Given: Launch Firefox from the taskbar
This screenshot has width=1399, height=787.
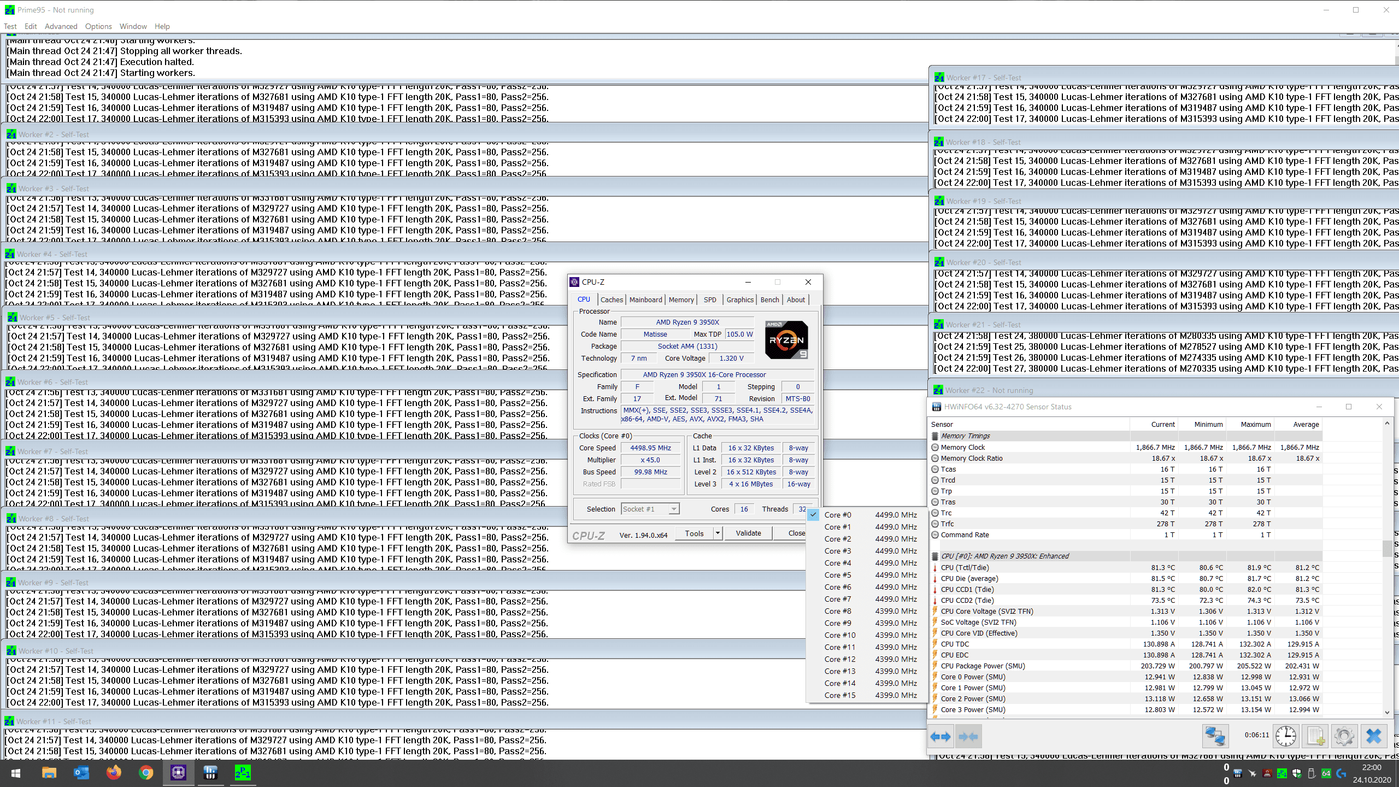Looking at the screenshot, I should [x=114, y=773].
